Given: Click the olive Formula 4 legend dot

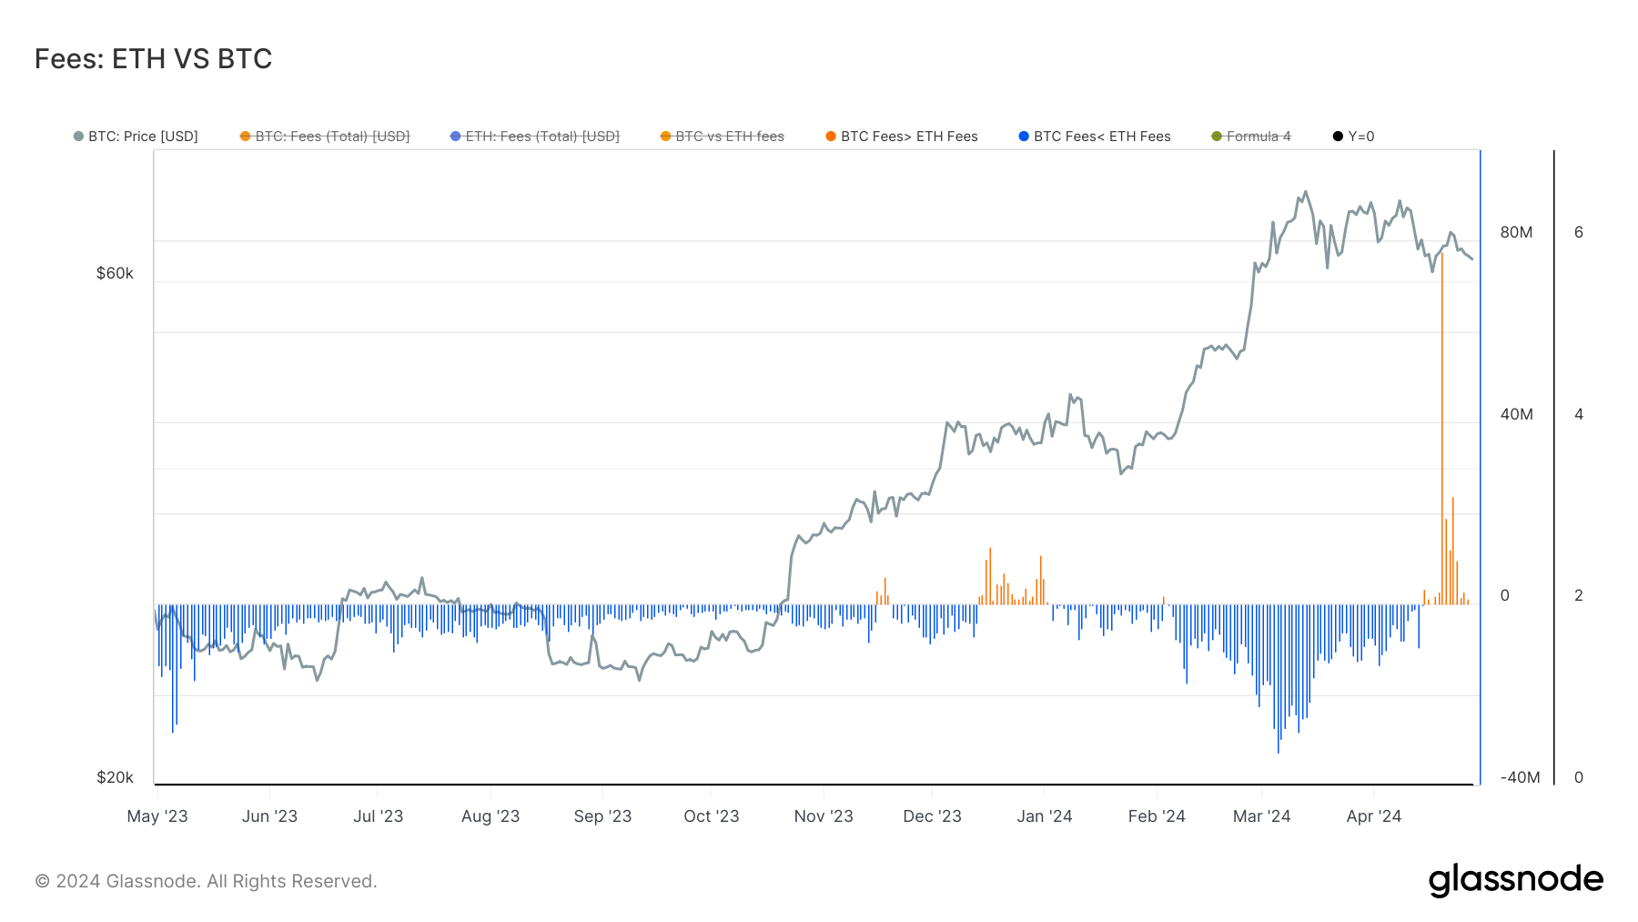Looking at the screenshot, I should [x=1218, y=136].
